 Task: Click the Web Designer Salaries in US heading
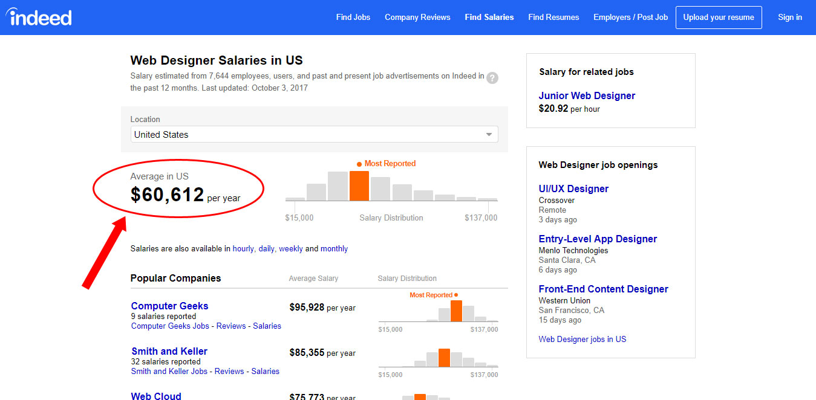click(217, 60)
